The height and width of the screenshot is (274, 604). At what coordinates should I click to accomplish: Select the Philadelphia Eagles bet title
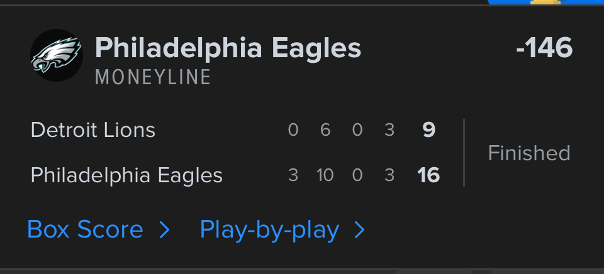point(228,48)
